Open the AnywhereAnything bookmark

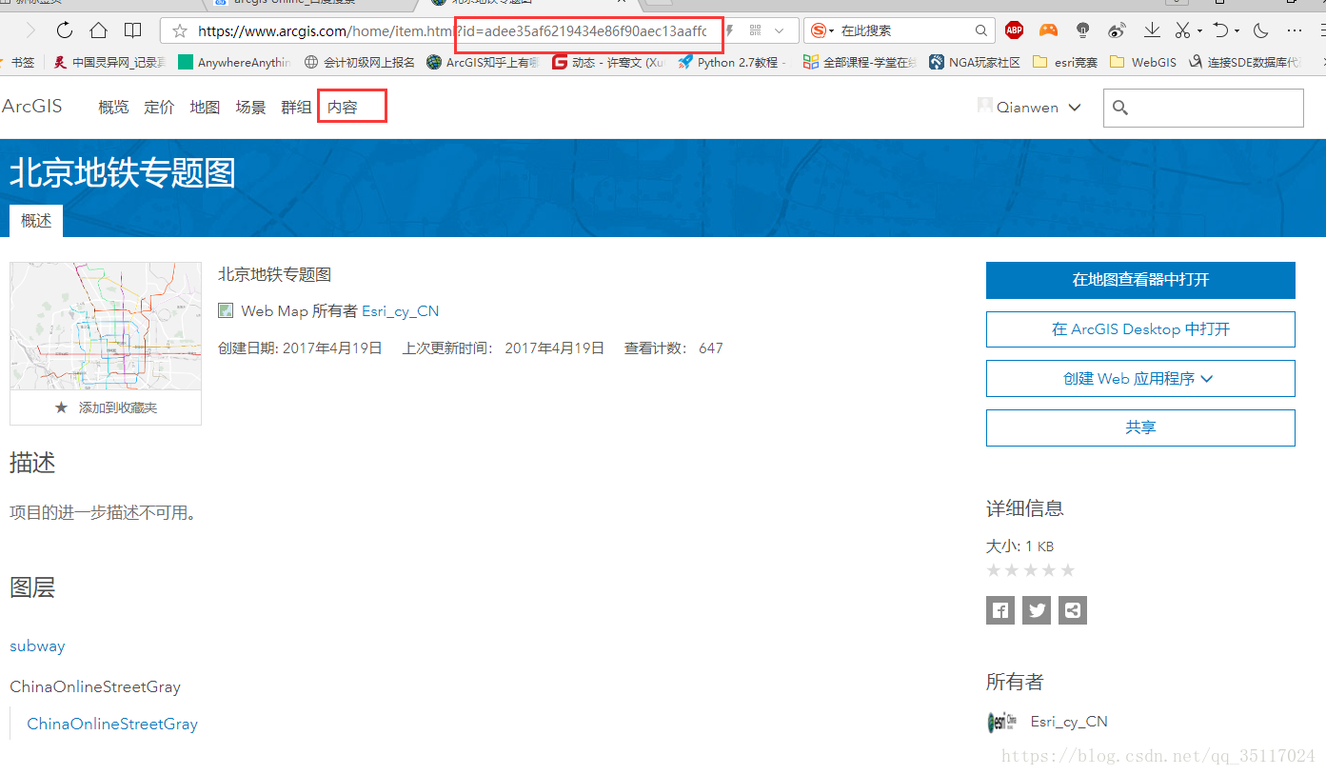[x=234, y=62]
